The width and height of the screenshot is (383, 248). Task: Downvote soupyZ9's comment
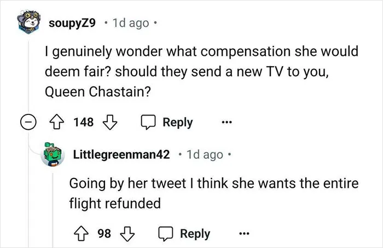click(x=110, y=122)
